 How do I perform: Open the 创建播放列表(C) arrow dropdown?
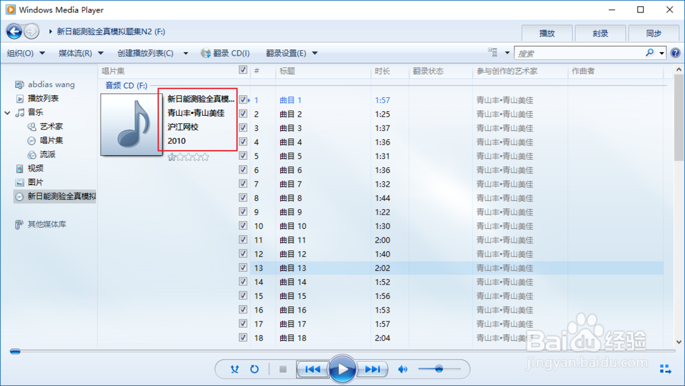tap(186, 53)
